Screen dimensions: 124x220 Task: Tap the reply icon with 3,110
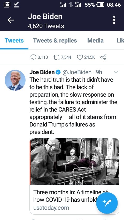(x=33, y=57)
